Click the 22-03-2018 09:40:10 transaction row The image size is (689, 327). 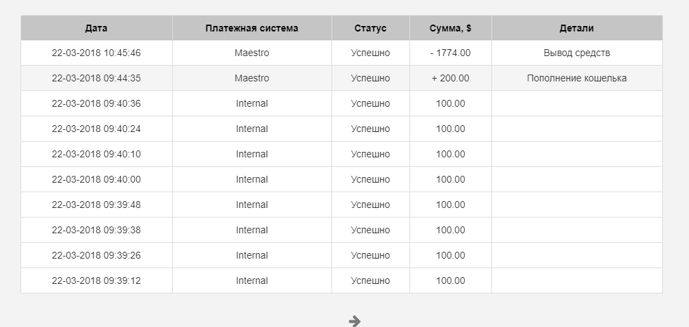coord(96,154)
